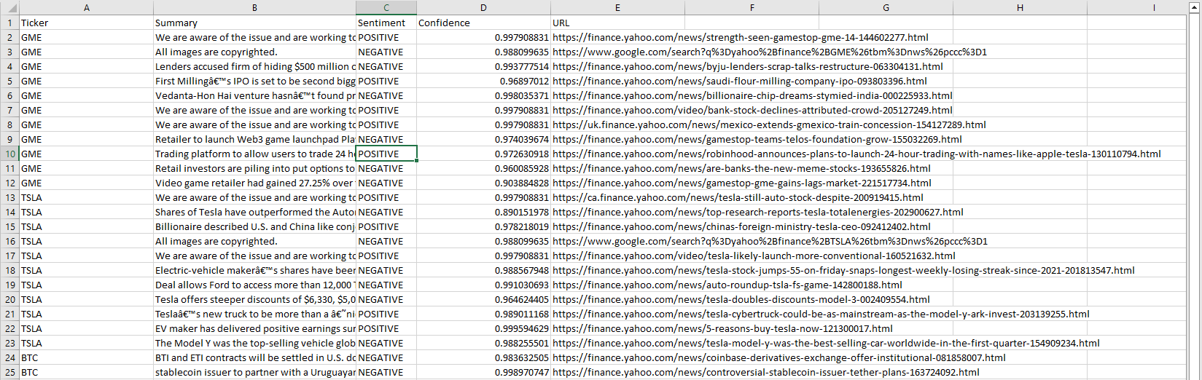Open the strength-seen-gamestop-gme URL cell
Image resolution: width=1202 pixels, height=380 pixels.
click(x=740, y=37)
